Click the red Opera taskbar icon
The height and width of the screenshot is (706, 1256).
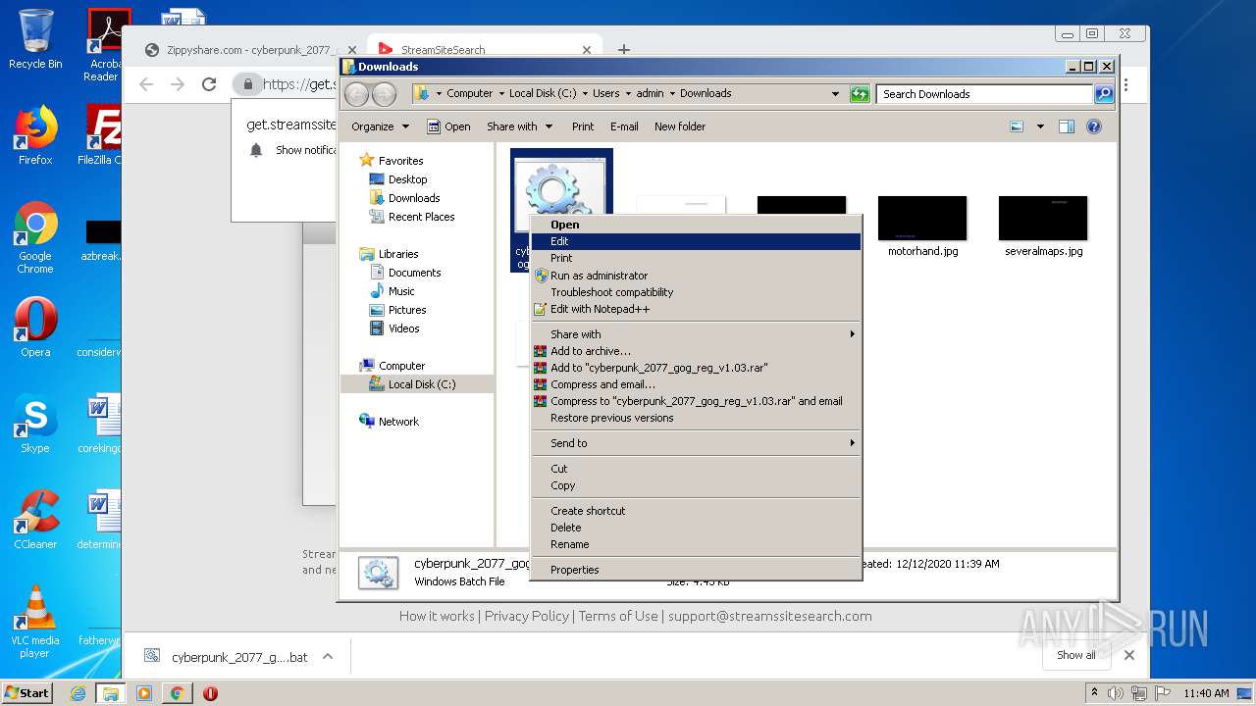tap(210, 693)
